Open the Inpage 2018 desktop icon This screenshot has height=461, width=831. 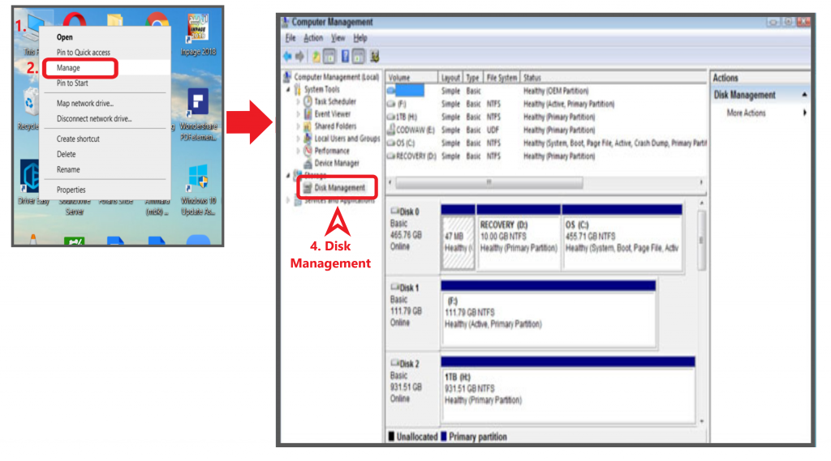point(198,35)
